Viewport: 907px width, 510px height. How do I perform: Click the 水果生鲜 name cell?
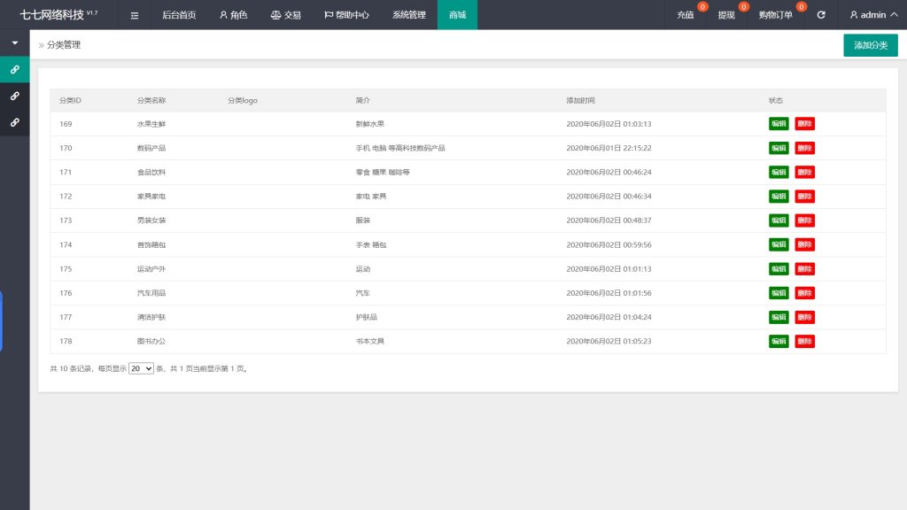coord(151,124)
